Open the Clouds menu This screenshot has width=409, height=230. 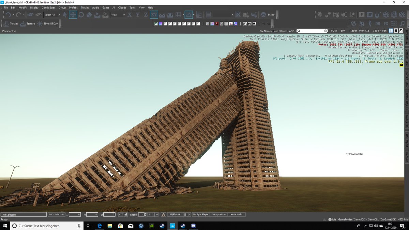(x=122, y=7)
